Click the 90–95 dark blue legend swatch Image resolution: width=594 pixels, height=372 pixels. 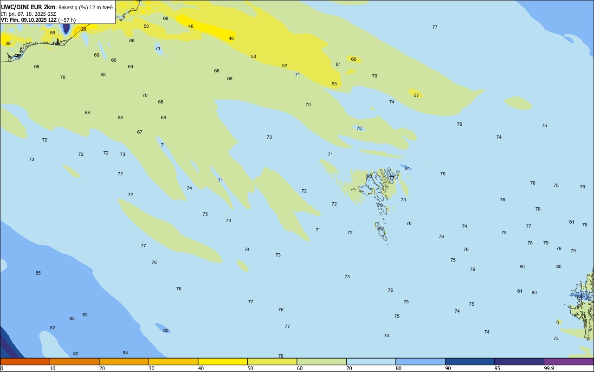(470, 361)
